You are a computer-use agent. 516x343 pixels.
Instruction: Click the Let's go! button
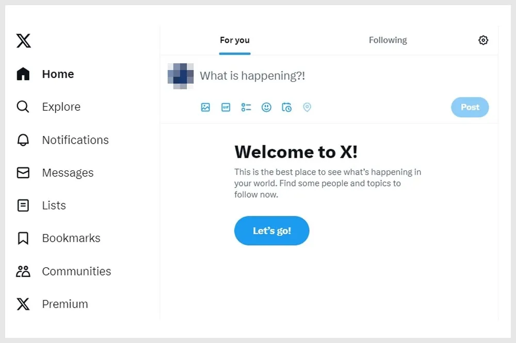pyautogui.click(x=272, y=231)
